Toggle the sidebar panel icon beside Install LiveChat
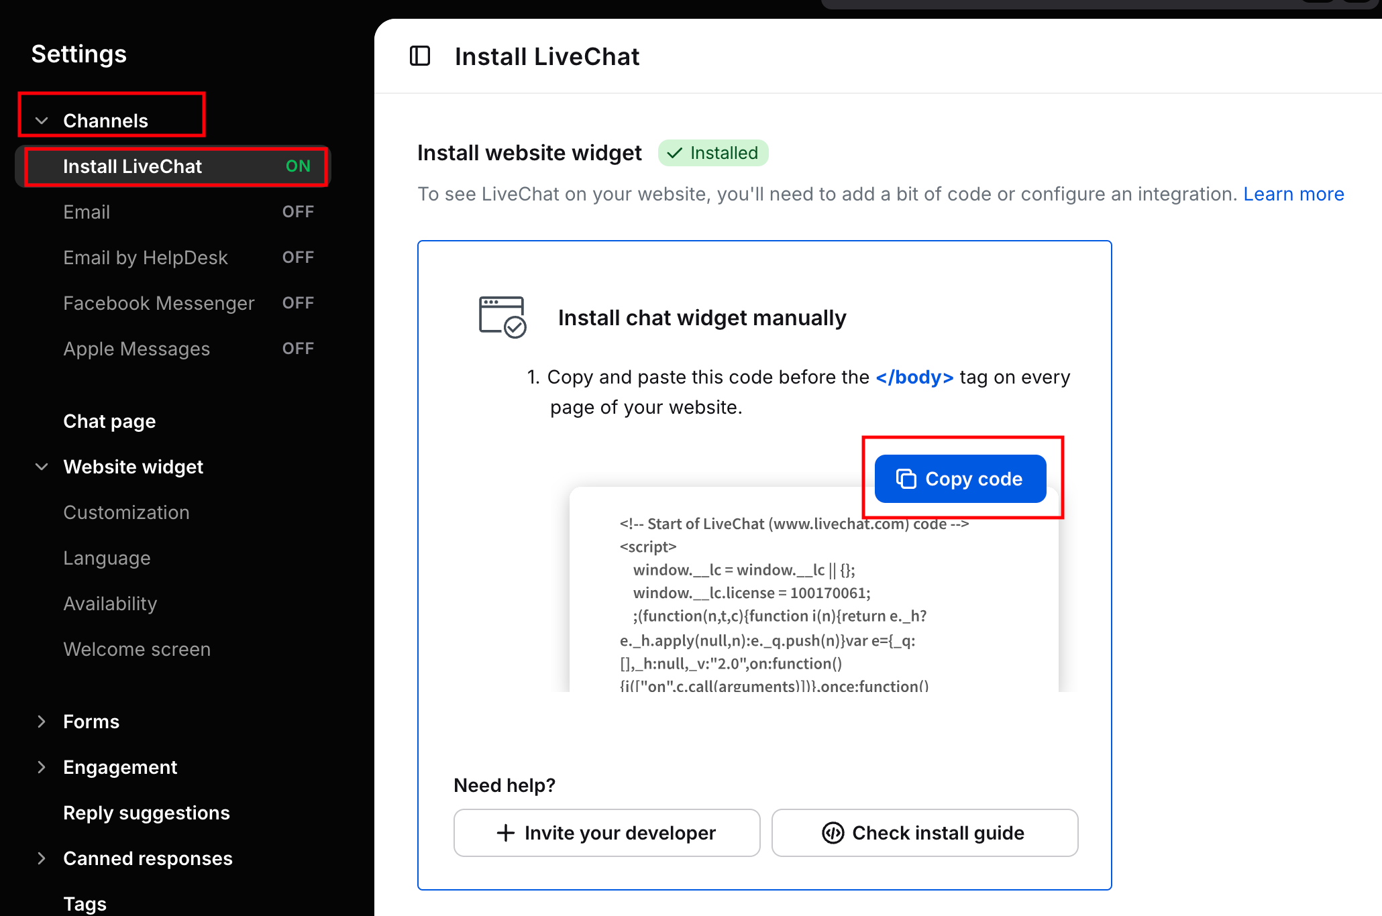This screenshot has width=1382, height=916. point(420,56)
